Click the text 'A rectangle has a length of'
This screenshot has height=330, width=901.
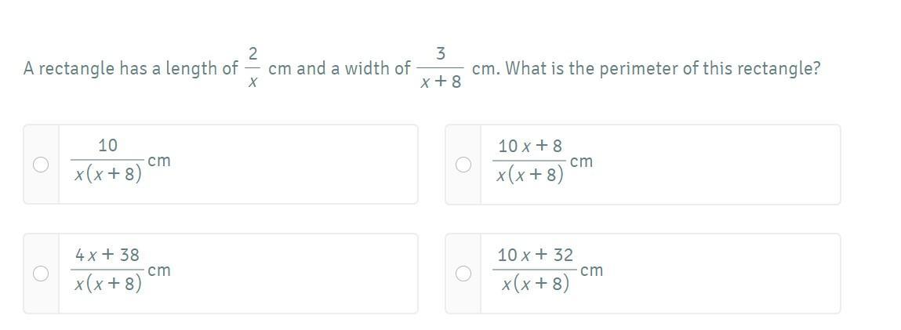(130, 69)
